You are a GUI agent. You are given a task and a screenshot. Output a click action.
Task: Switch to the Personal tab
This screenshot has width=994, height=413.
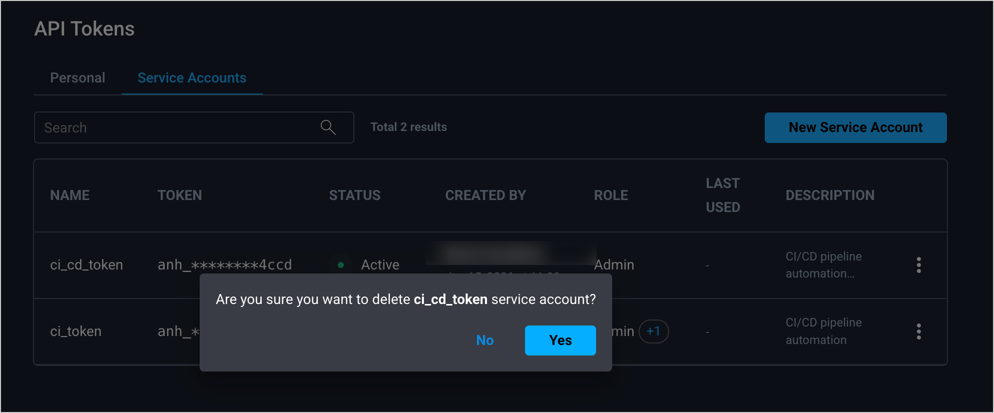point(78,78)
